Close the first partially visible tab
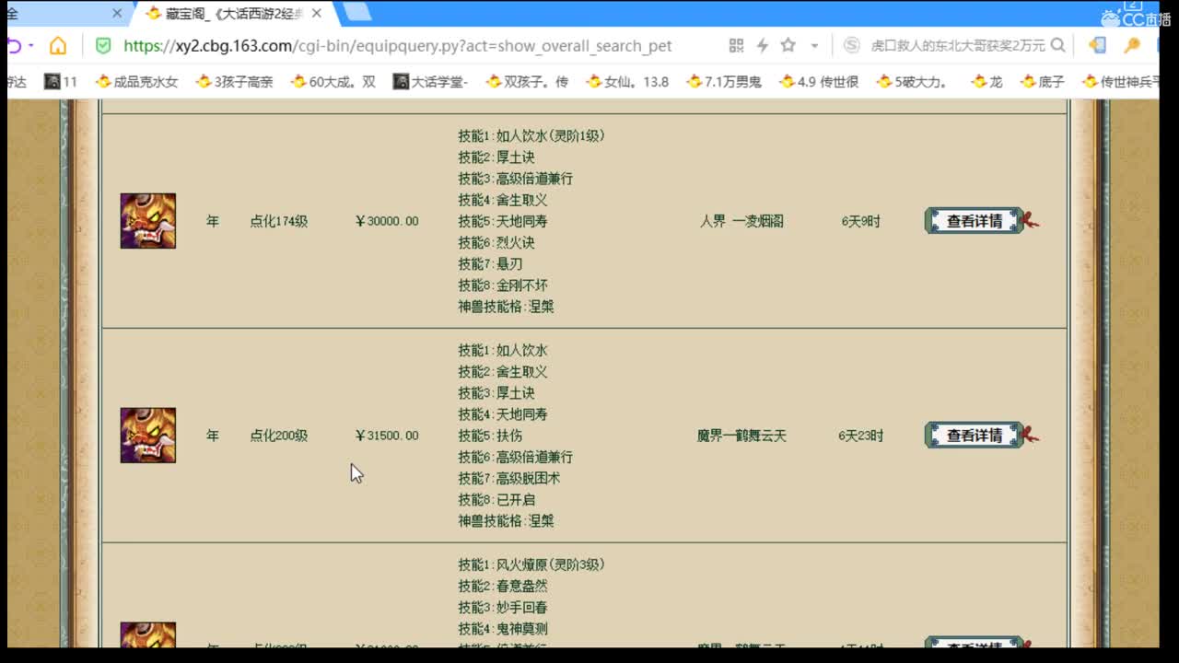Screen dimensions: 1179x663 (x=117, y=14)
